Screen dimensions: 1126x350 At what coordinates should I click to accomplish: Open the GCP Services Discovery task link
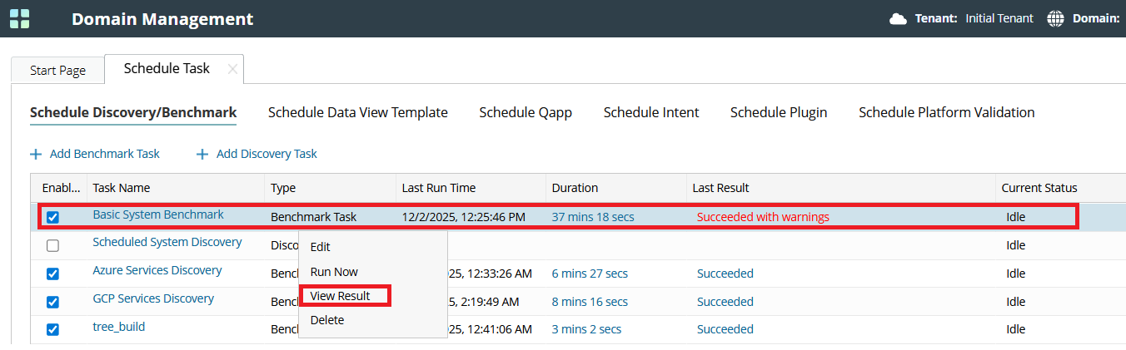coord(153,298)
